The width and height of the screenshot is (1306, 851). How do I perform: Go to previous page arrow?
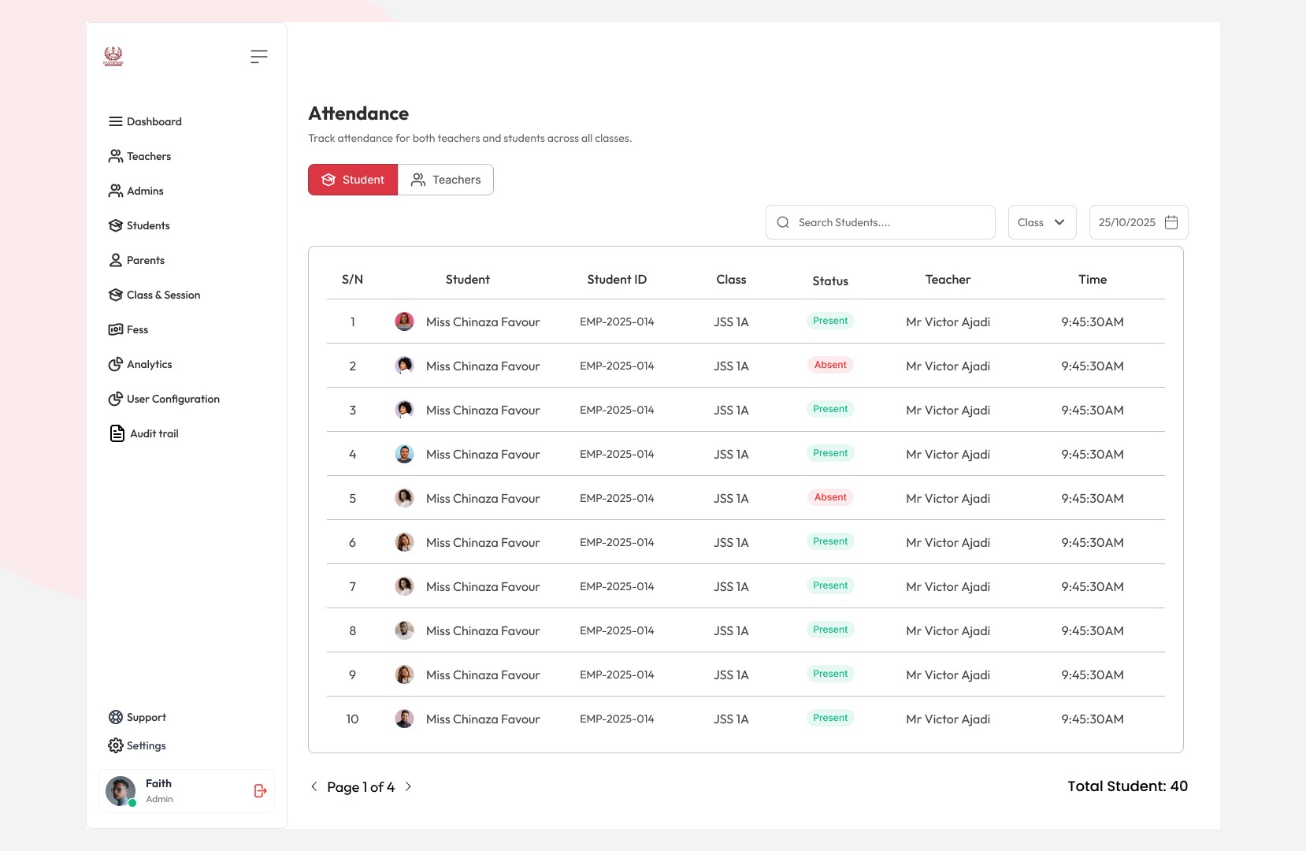click(314, 786)
